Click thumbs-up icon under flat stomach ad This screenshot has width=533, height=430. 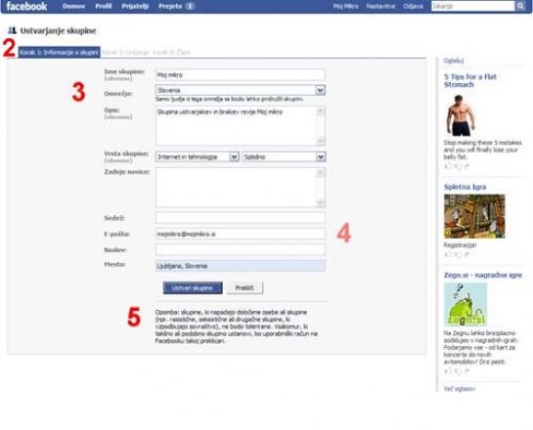[x=448, y=166]
